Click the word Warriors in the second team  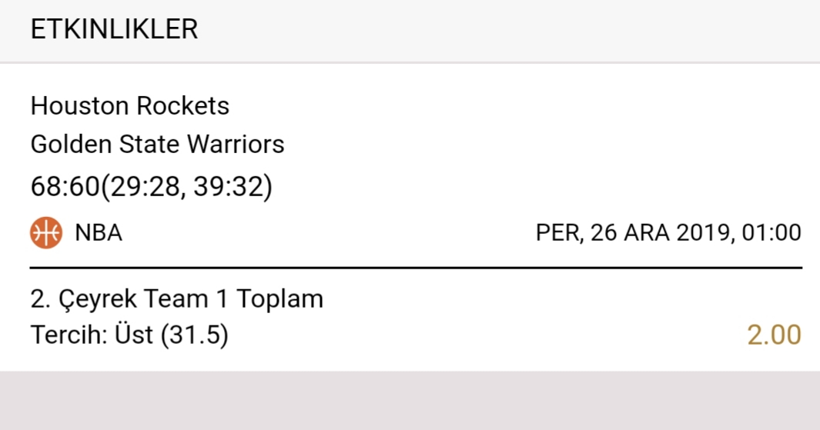(x=236, y=144)
